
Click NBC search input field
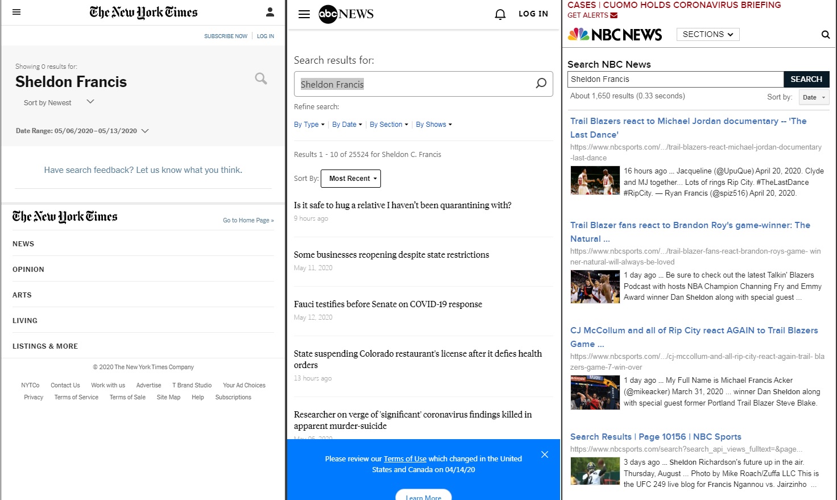676,79
